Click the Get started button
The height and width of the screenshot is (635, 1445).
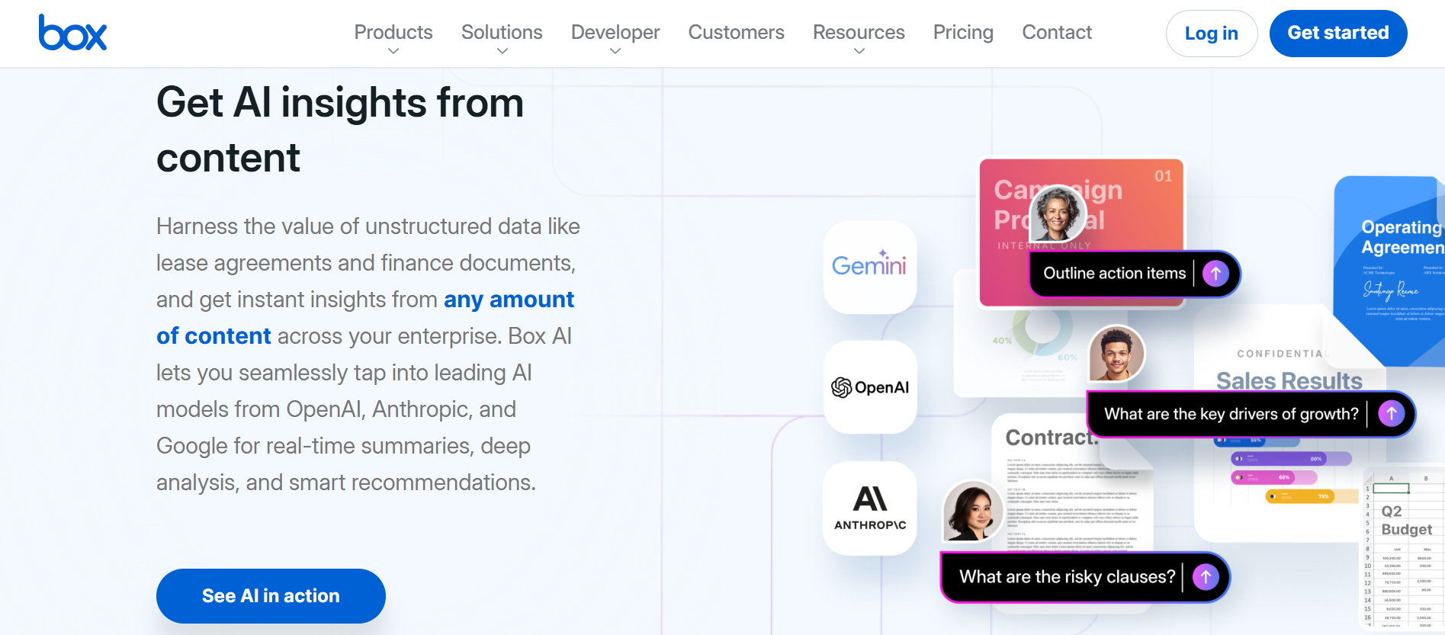[1338, 33]
